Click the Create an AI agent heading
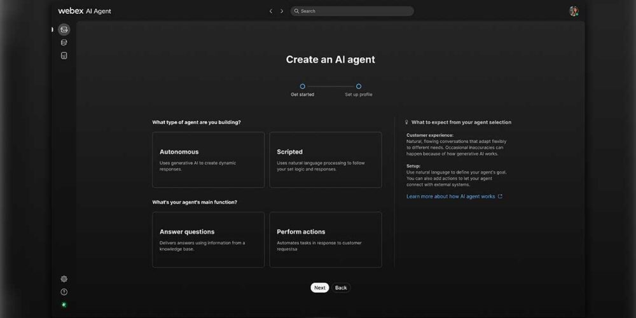Image resolution: width=636 pixels, height=318 pixels. click(331, 59)
